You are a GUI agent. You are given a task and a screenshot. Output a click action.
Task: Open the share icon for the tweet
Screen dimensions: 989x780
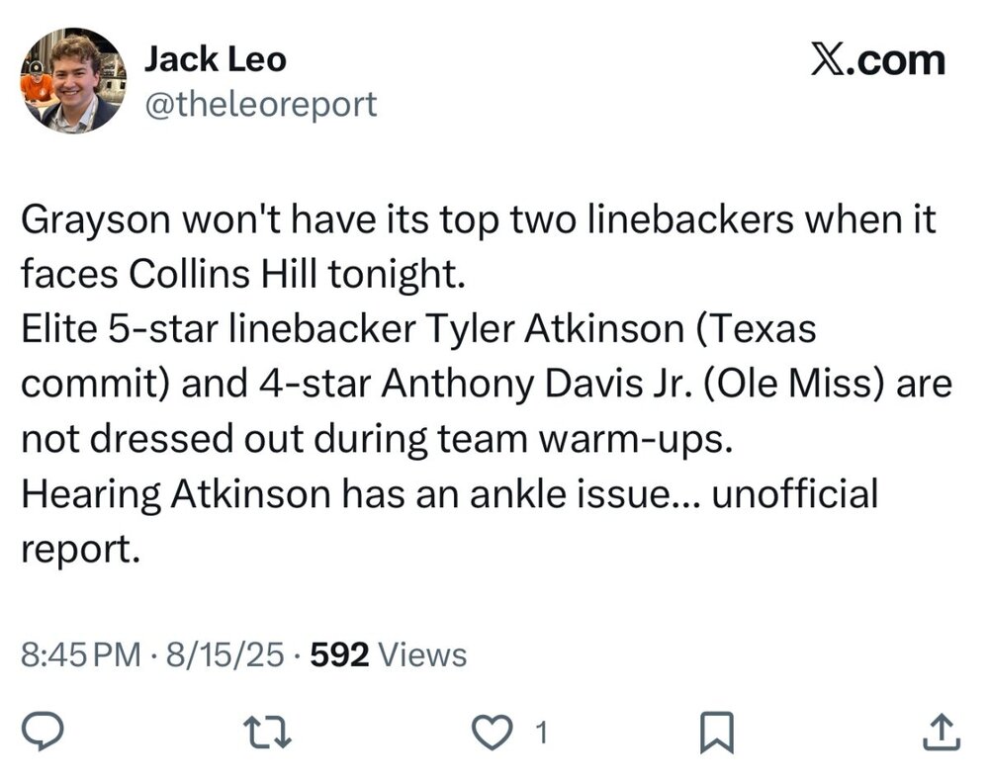[941, 732]
